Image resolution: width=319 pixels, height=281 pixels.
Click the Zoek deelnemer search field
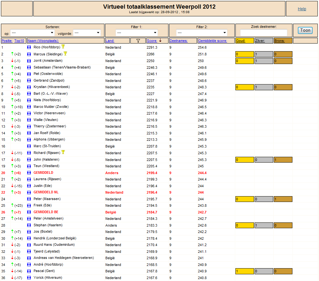point(264,33)
